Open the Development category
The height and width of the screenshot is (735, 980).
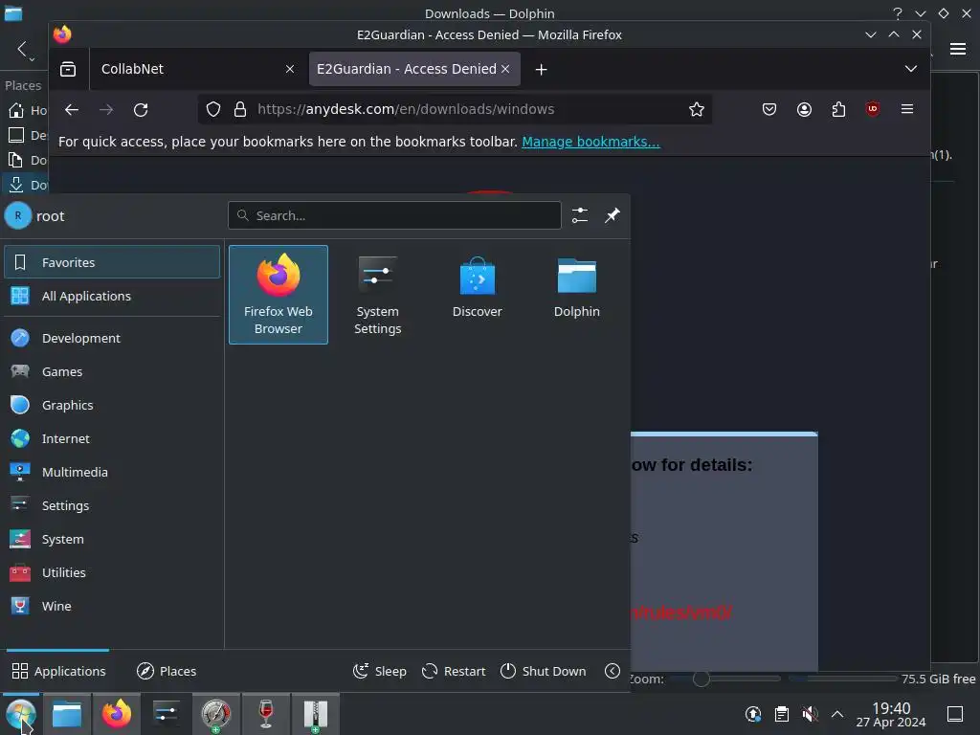coord(112,338)
